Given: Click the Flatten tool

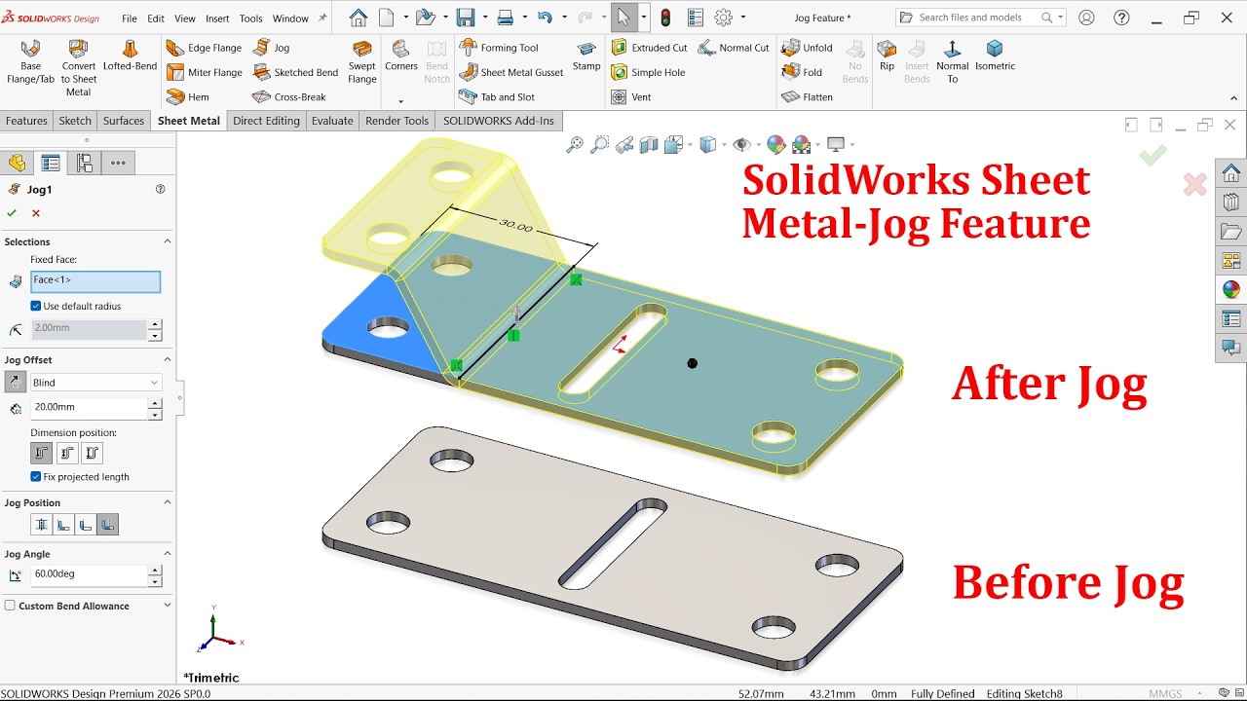Looking at the screenshot, I should (808, 97).
